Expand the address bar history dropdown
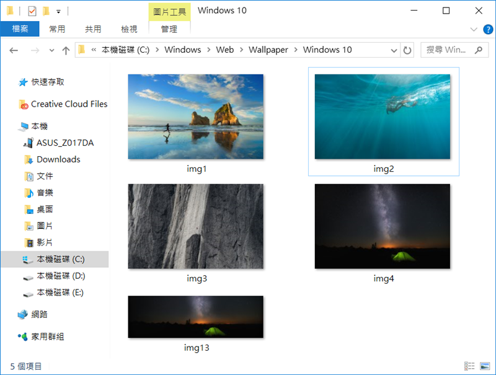This screenshot has width=496, height=375. 394,50
